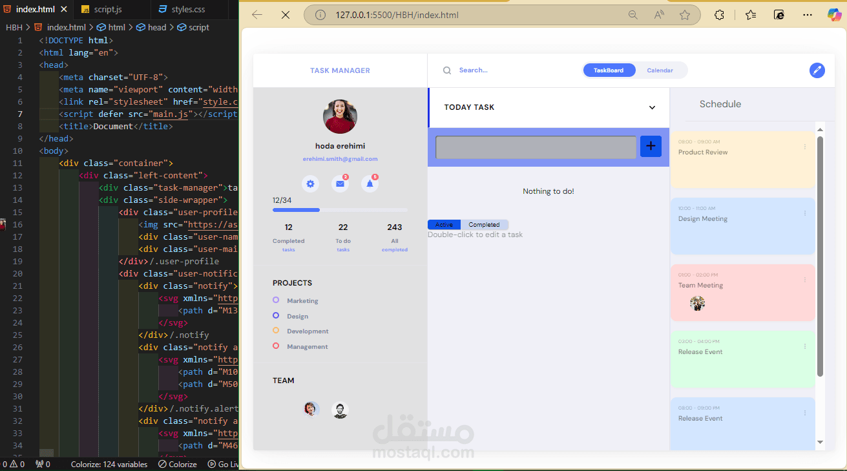This screenshot has width=847, height=471.
Task: Open browser settings and more menu
Action: [808, 15]
